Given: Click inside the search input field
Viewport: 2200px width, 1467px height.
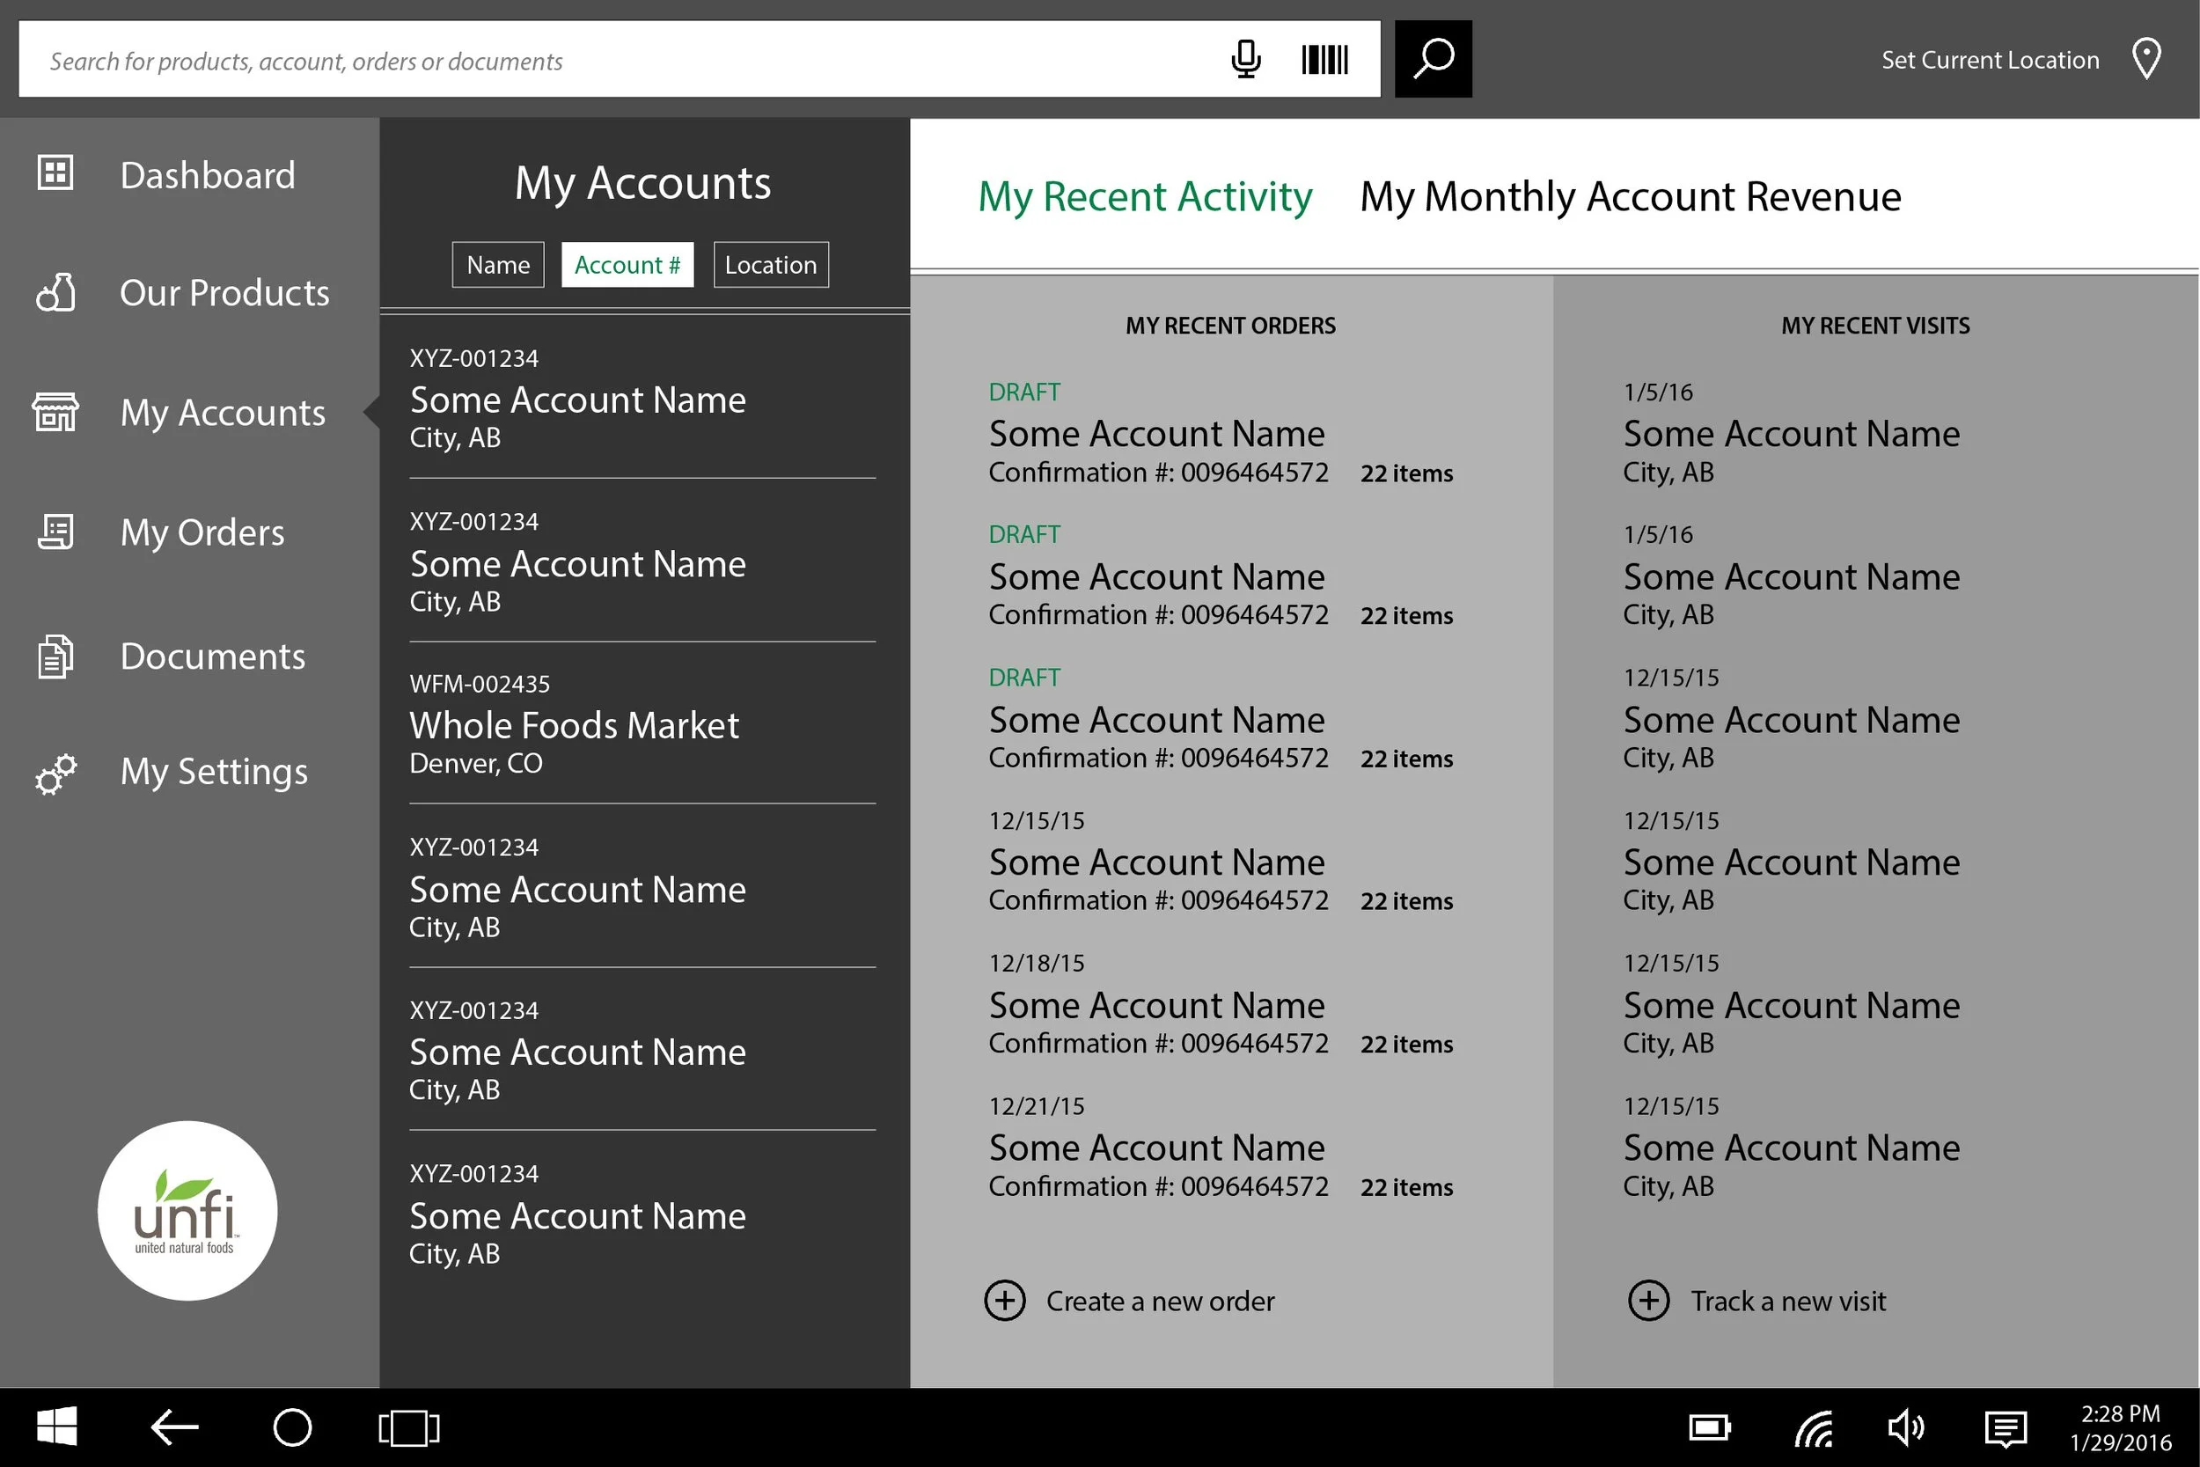Looking at the screenshot, I should pos(561,60).
